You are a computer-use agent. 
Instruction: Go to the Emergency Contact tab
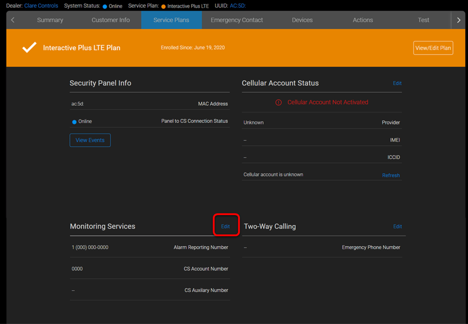coord(237,20)
